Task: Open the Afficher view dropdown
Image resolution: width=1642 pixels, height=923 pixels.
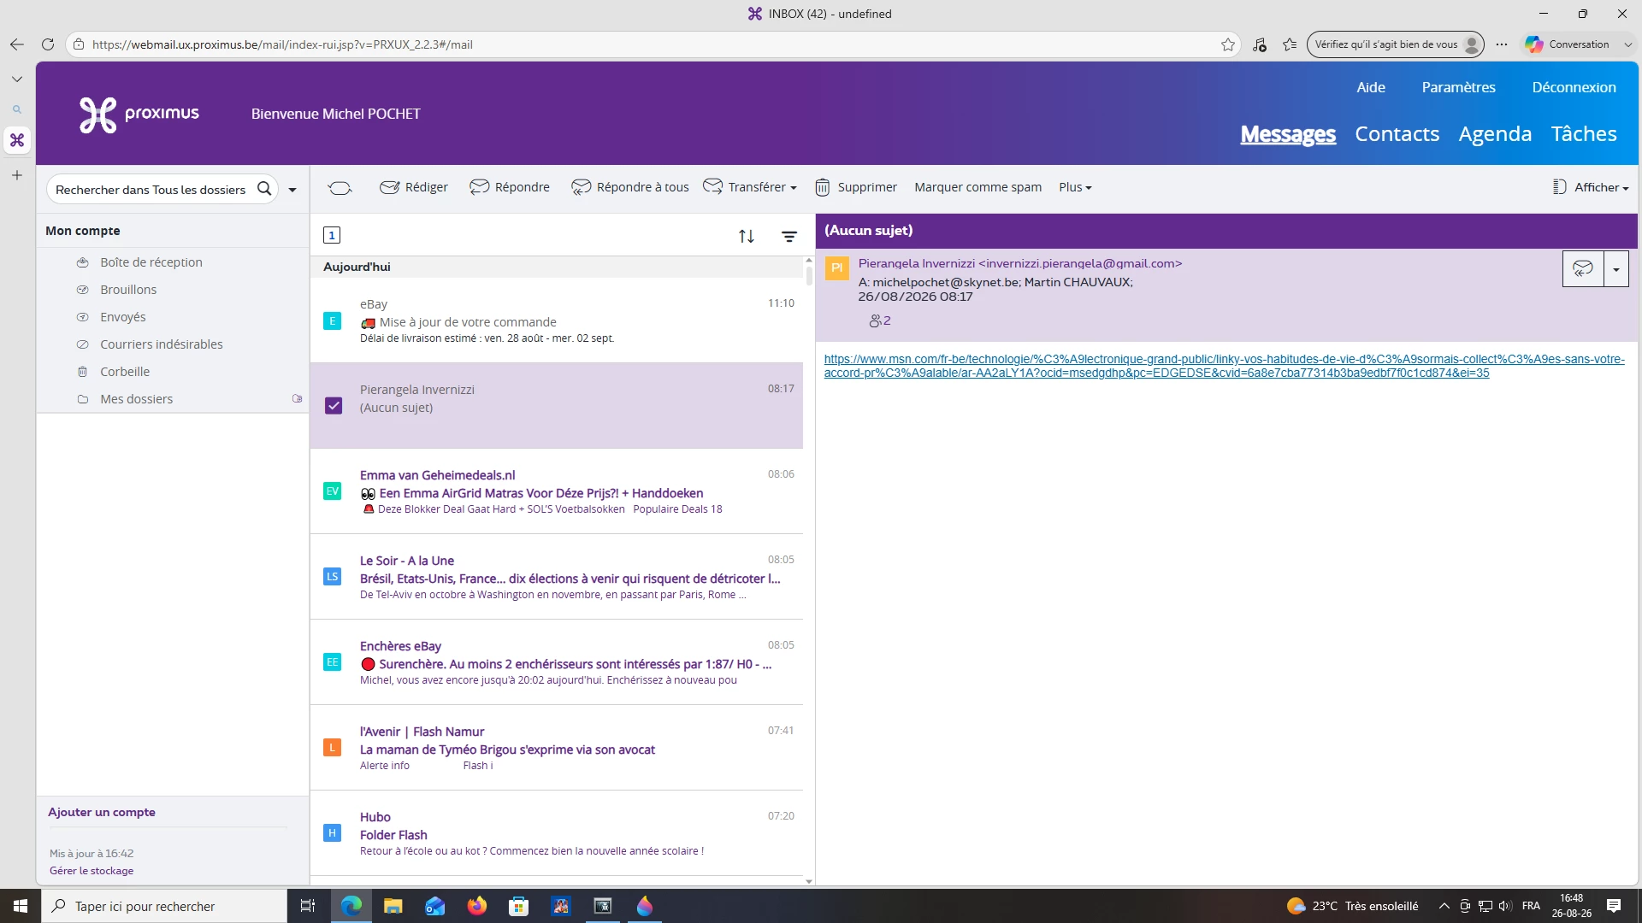Action: [1591, 187]
